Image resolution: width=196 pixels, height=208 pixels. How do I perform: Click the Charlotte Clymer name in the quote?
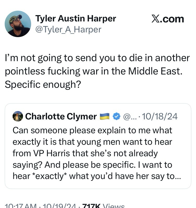click(61, 117)
